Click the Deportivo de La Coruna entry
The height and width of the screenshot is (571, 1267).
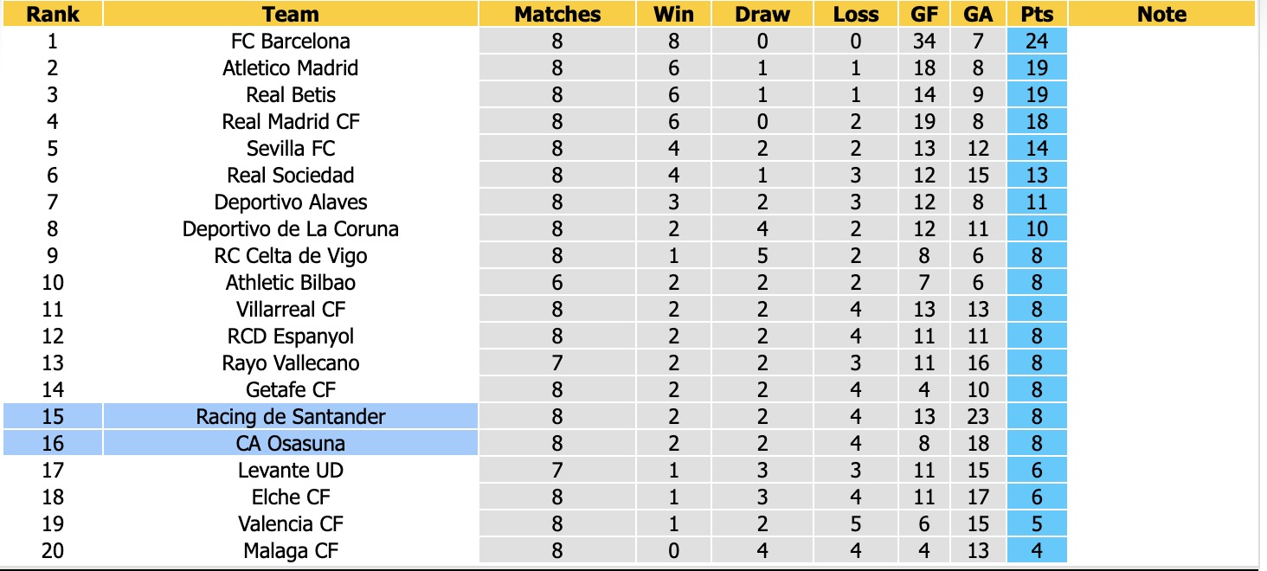click(x=291, y=228)
